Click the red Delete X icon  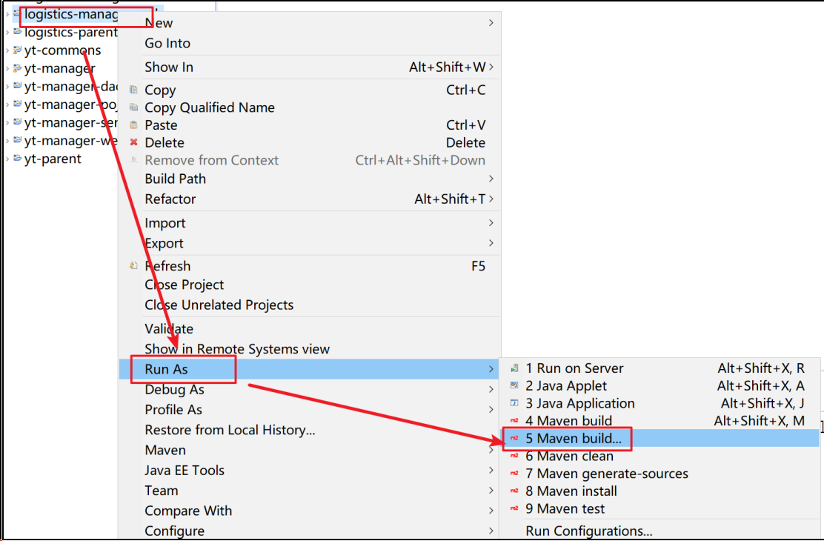click(x=134, y=142)
